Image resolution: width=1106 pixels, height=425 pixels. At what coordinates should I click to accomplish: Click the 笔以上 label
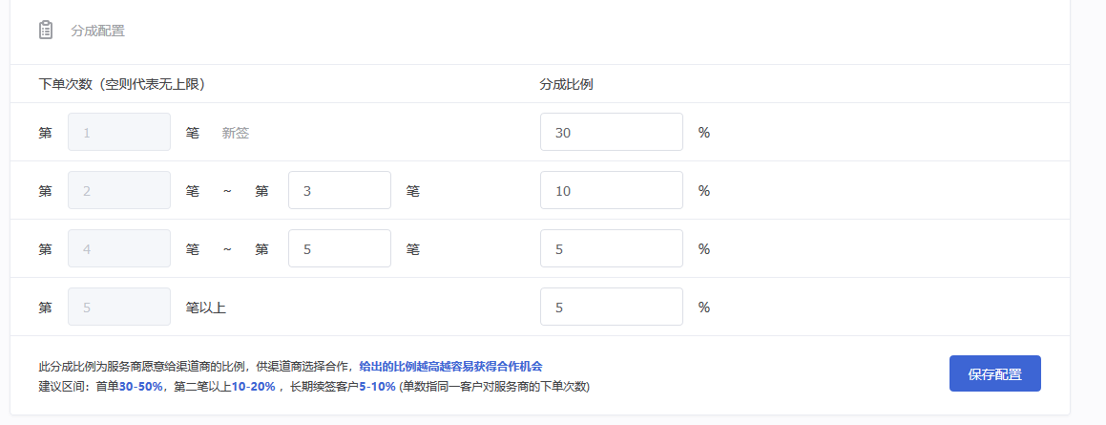click(x=206, y=308)
